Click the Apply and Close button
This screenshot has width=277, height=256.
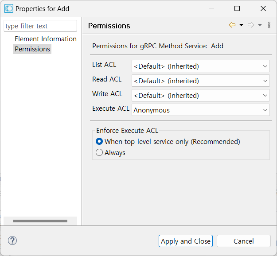186,241
